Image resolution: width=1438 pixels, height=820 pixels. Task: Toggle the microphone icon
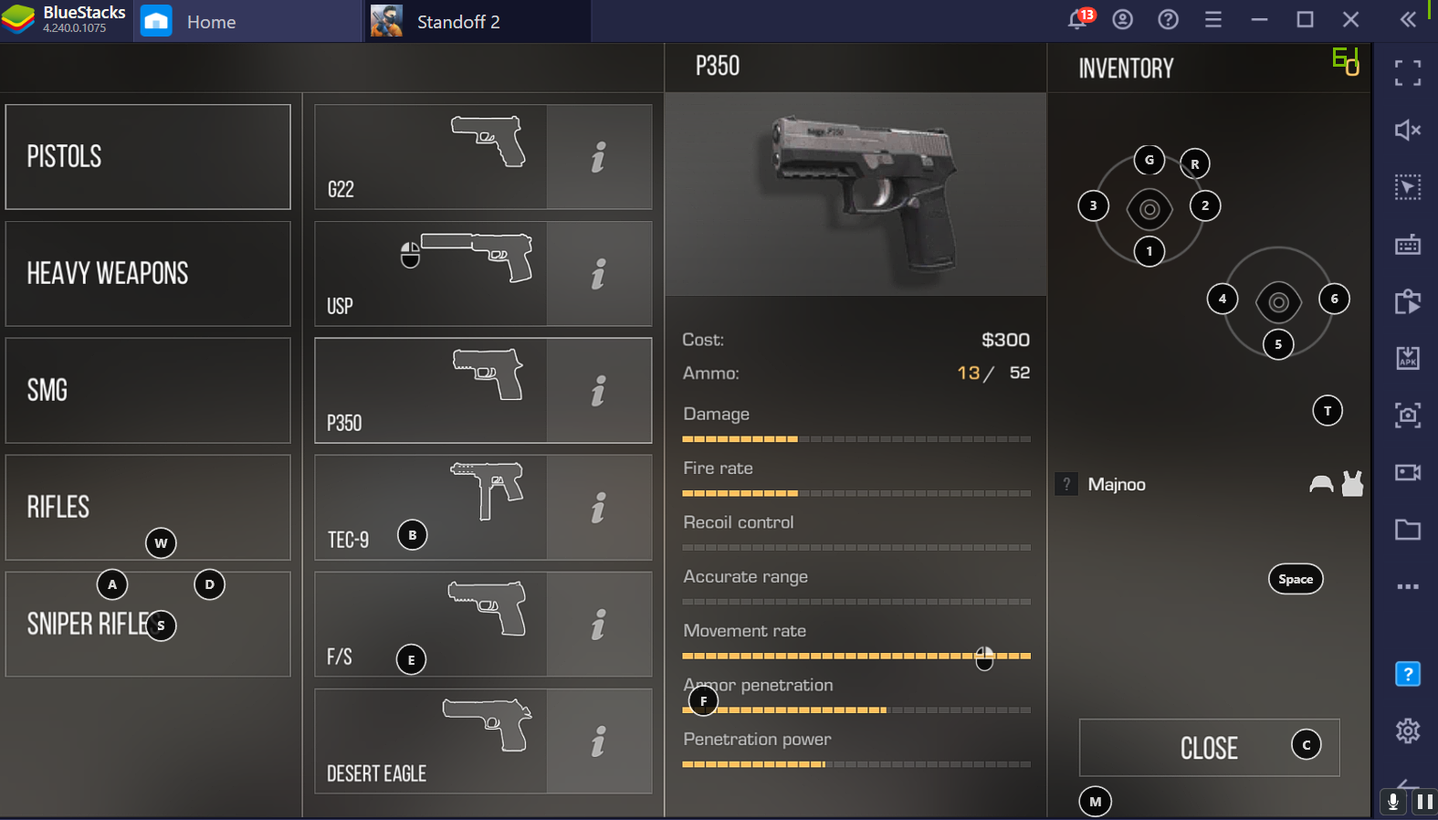(1393, 803)
